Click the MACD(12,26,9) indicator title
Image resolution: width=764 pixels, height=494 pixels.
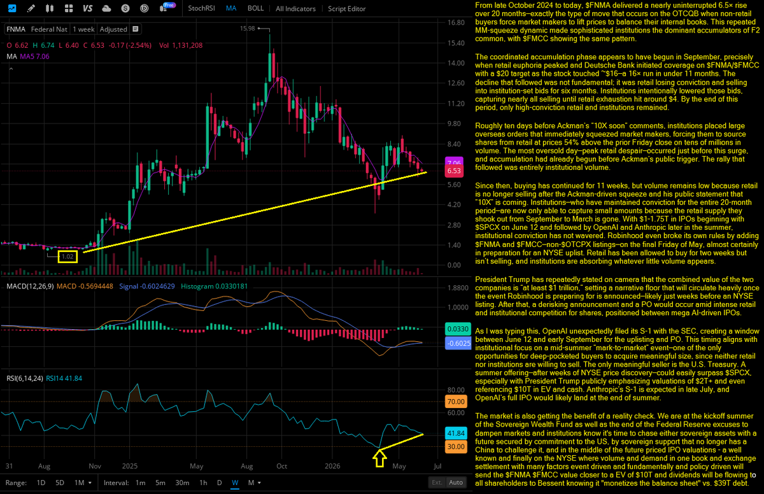(31, 286)
